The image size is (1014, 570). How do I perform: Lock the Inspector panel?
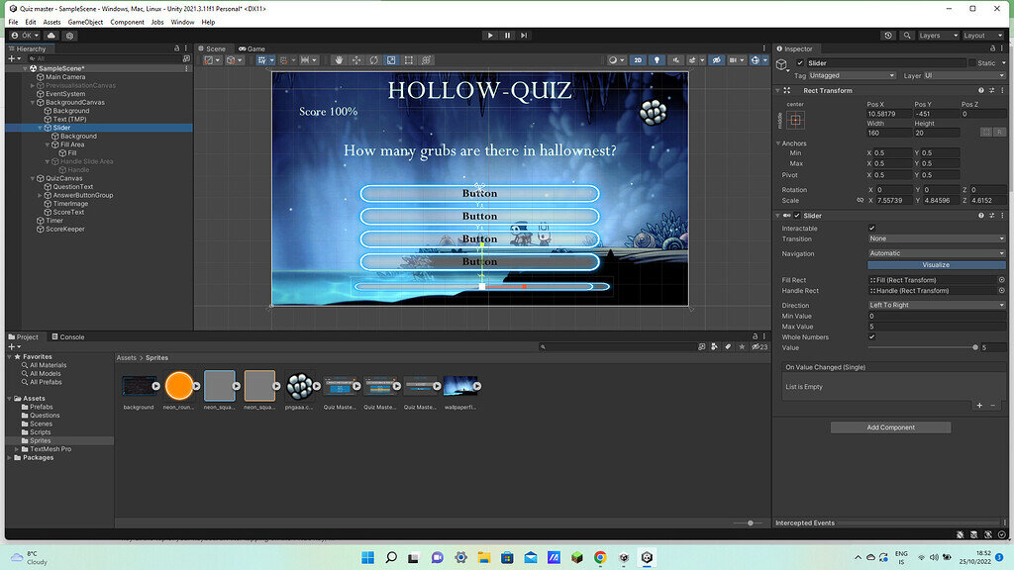pos(992,48)
